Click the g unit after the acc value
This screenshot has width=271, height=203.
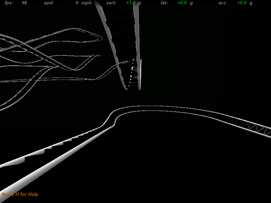[x=251, y=3]
